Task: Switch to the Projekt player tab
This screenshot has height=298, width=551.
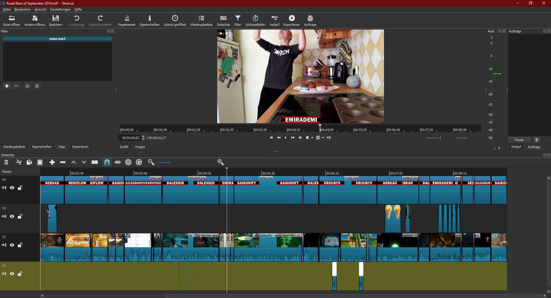Action: pyautogui.click(x=140, y=147)
